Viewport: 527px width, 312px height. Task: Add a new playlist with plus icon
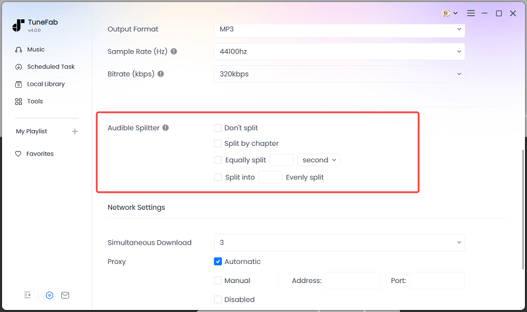point(74,131)
